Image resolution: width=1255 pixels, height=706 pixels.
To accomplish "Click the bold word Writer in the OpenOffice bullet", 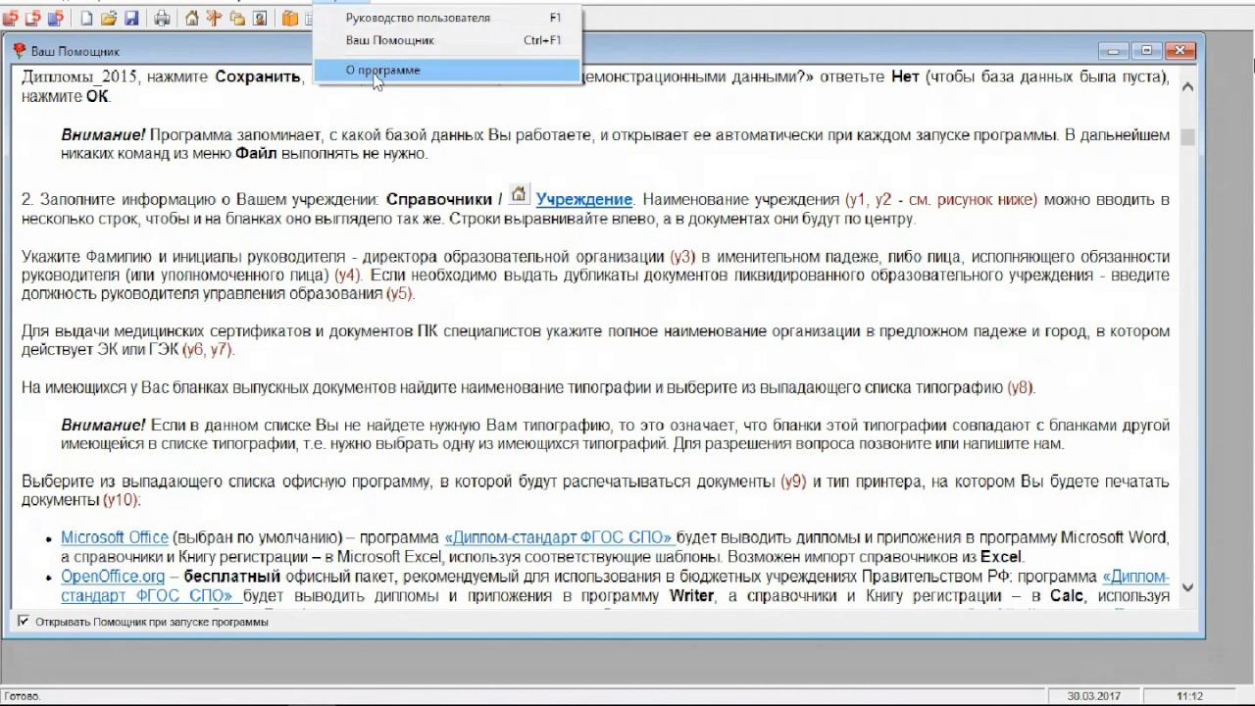I will point(691,596).
